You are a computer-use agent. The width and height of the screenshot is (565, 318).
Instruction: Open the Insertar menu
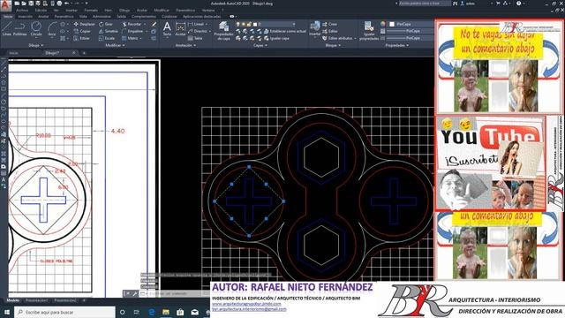72,11
